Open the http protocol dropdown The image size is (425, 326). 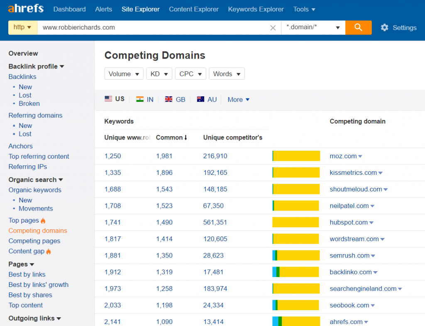23,27
